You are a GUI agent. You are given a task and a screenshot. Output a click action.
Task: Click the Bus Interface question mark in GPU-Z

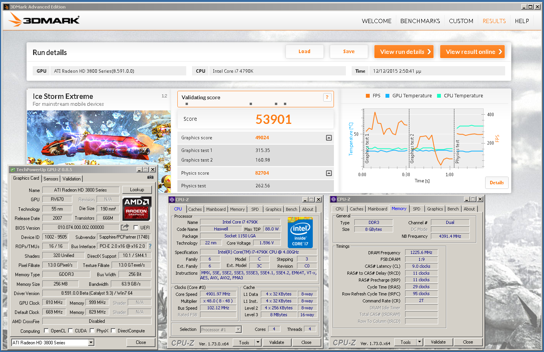[x=150, y=246]
